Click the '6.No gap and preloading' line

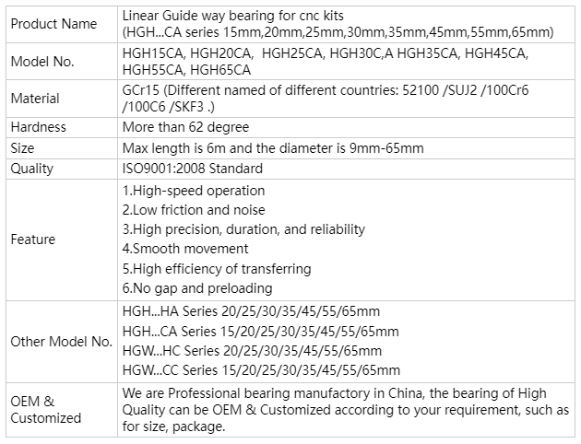point(198,288)
